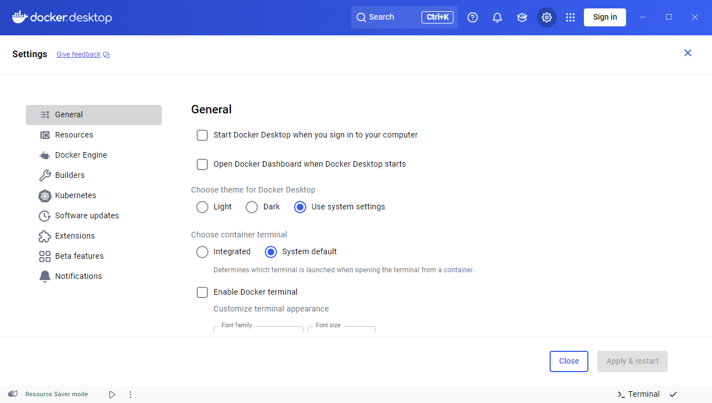
Task: Enable Docker terminal
Action: (x=202, y=292)
